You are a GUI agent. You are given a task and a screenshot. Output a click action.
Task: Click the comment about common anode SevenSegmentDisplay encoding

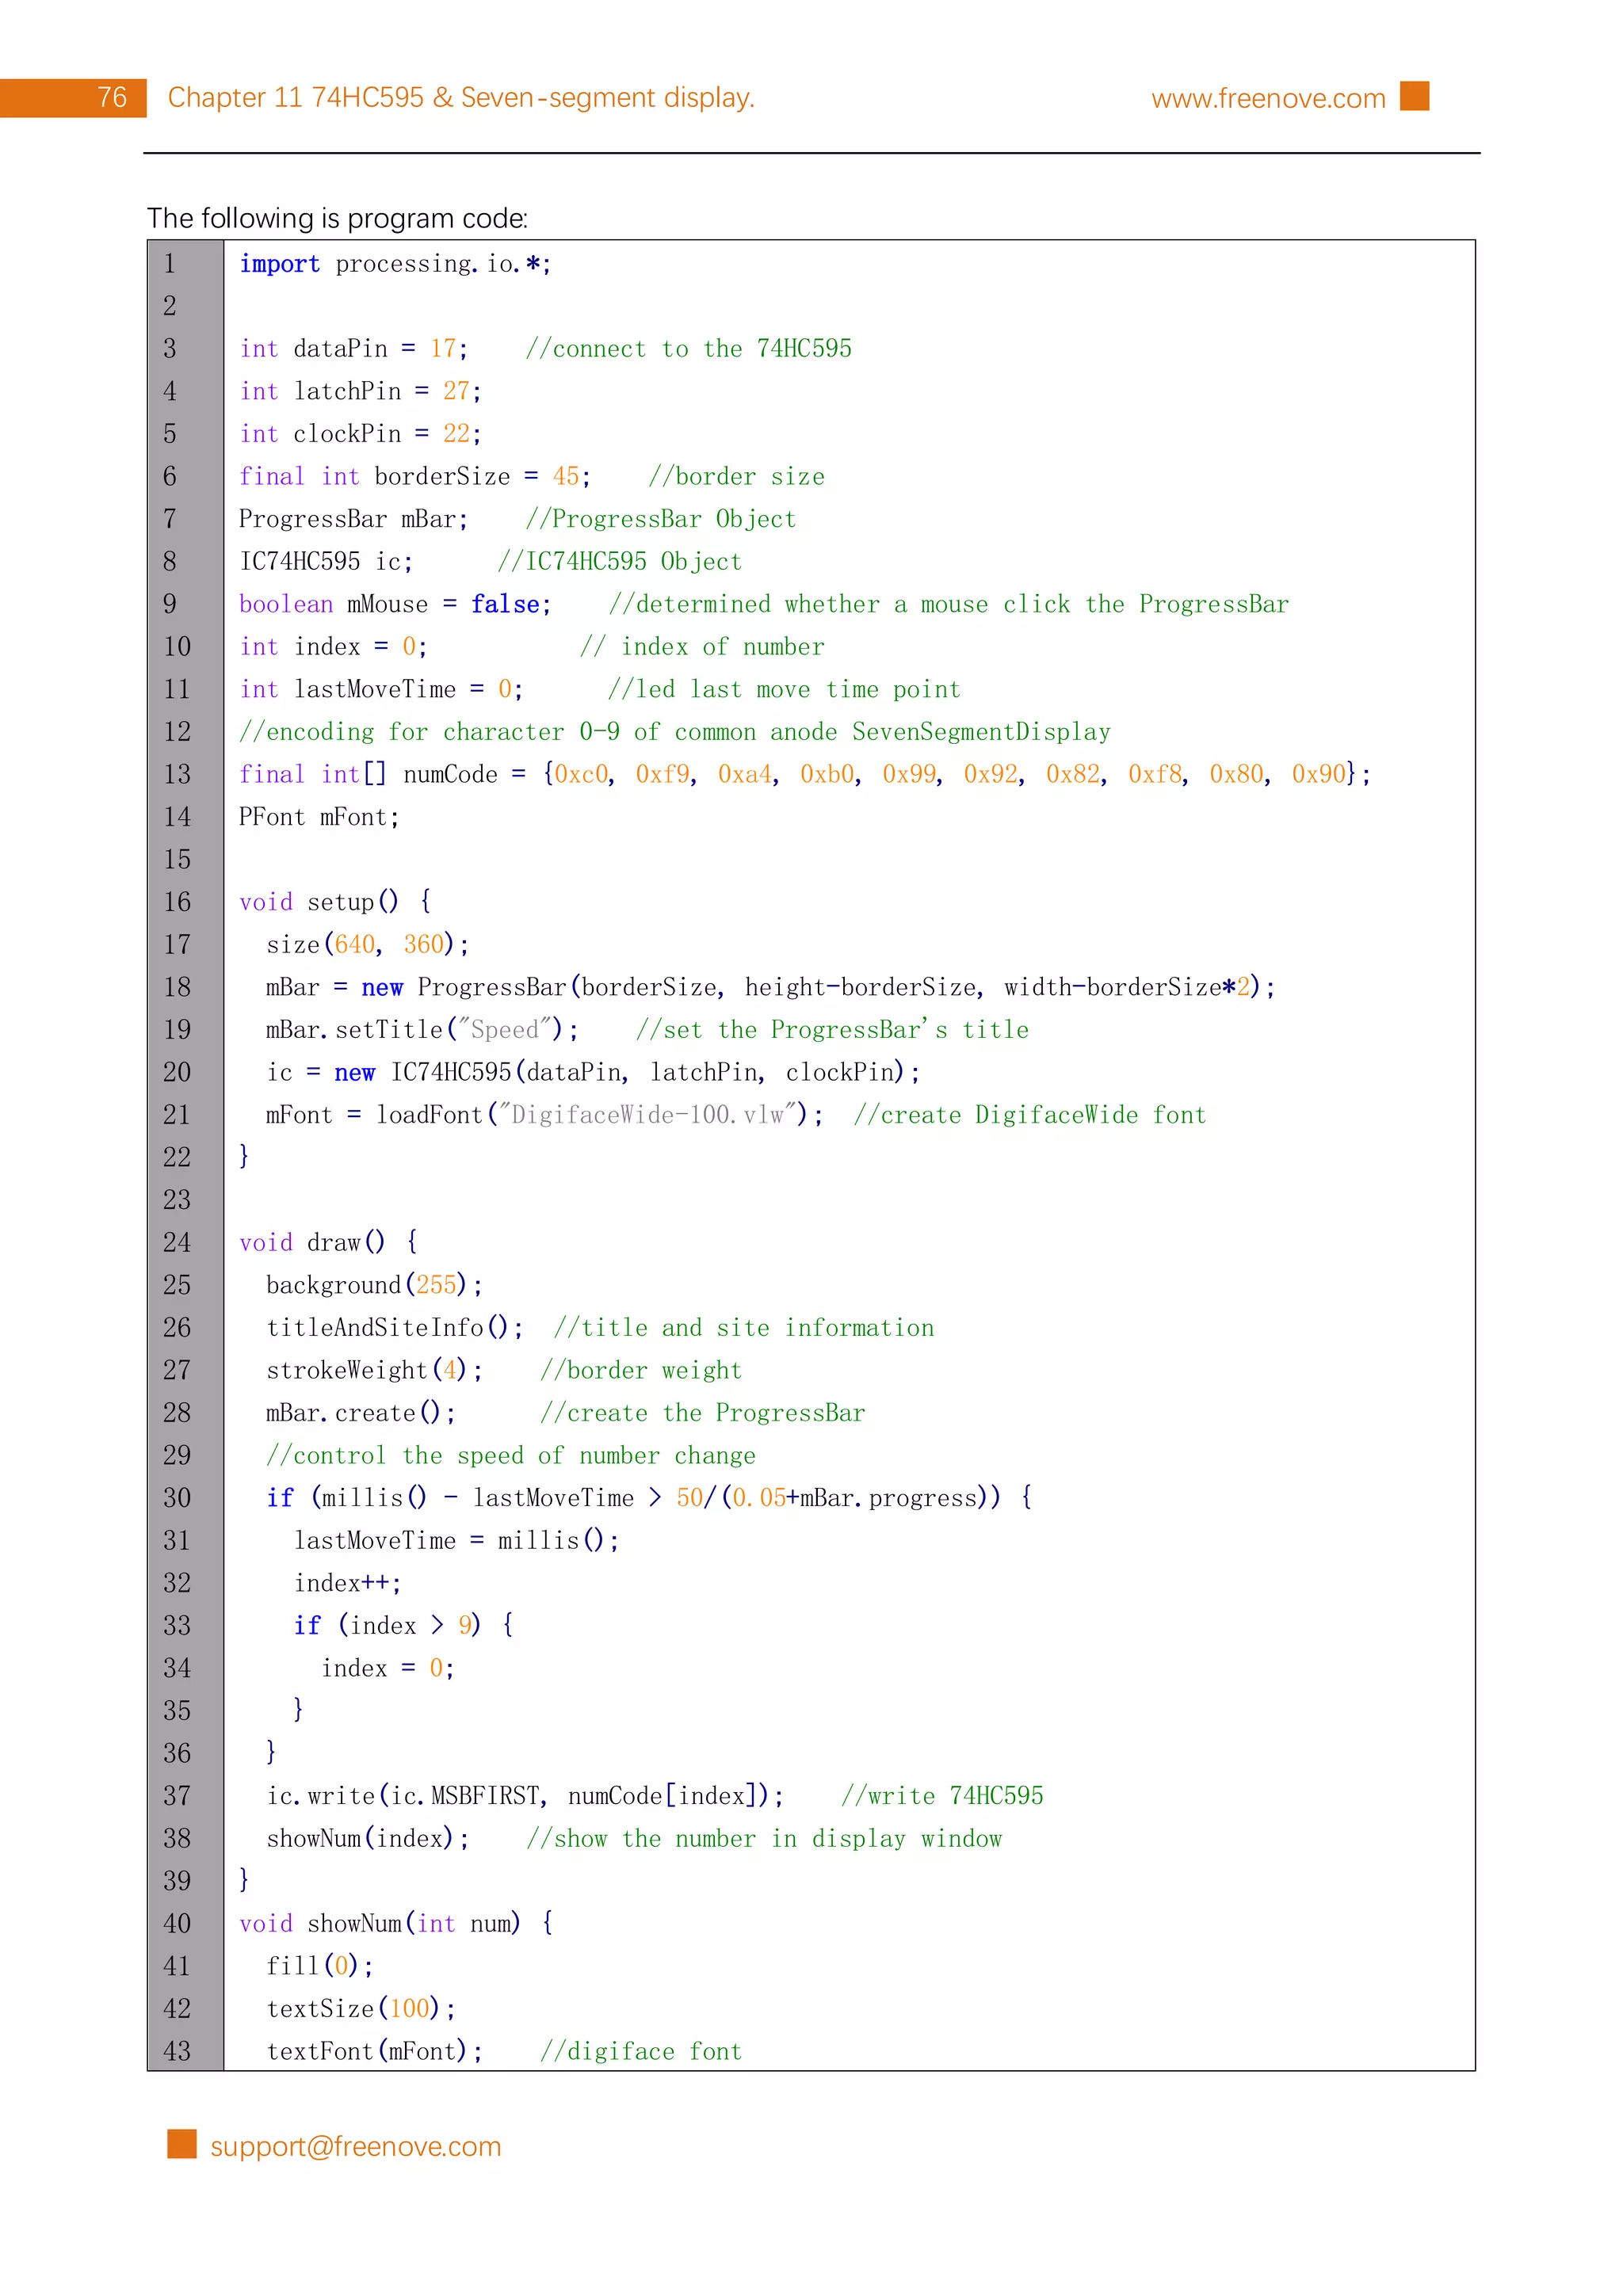coord(675,732)
